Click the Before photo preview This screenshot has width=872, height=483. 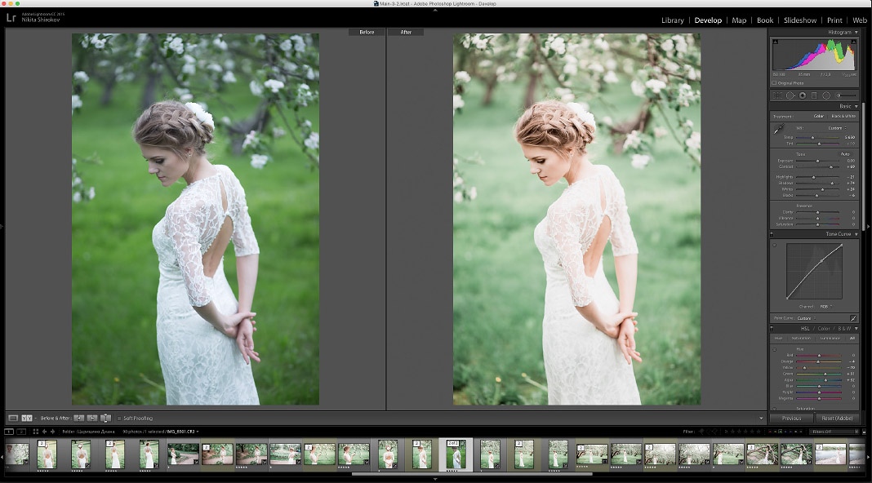[195, 219]
